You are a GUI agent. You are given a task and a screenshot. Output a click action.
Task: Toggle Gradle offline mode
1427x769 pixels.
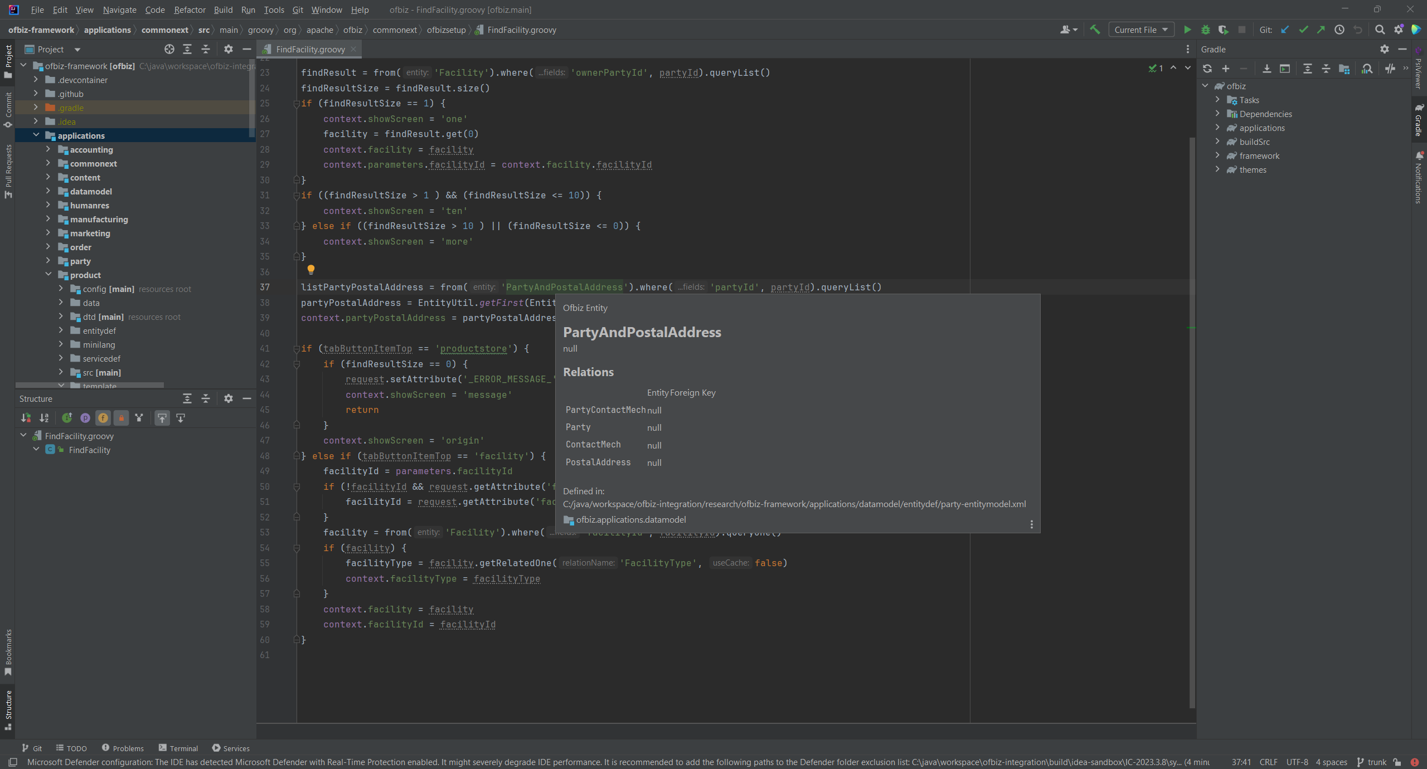(x=1390, y=69)
